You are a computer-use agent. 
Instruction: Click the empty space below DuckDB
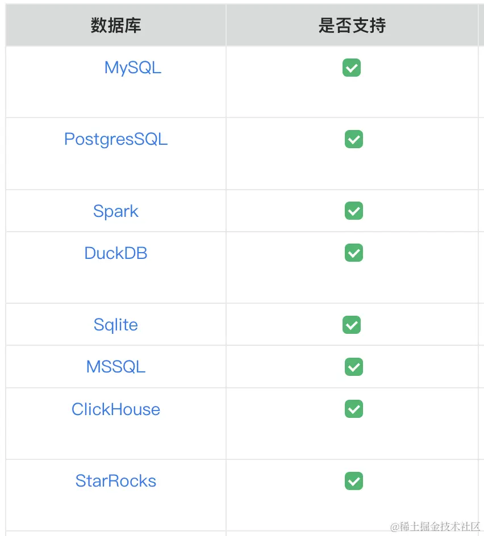click(x=116, y=282)
